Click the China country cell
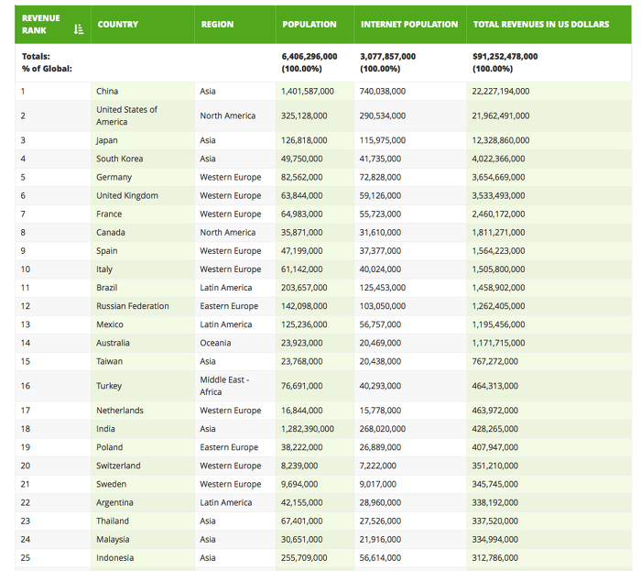Viewport: 641px width, 571px height. pos(107,91)
